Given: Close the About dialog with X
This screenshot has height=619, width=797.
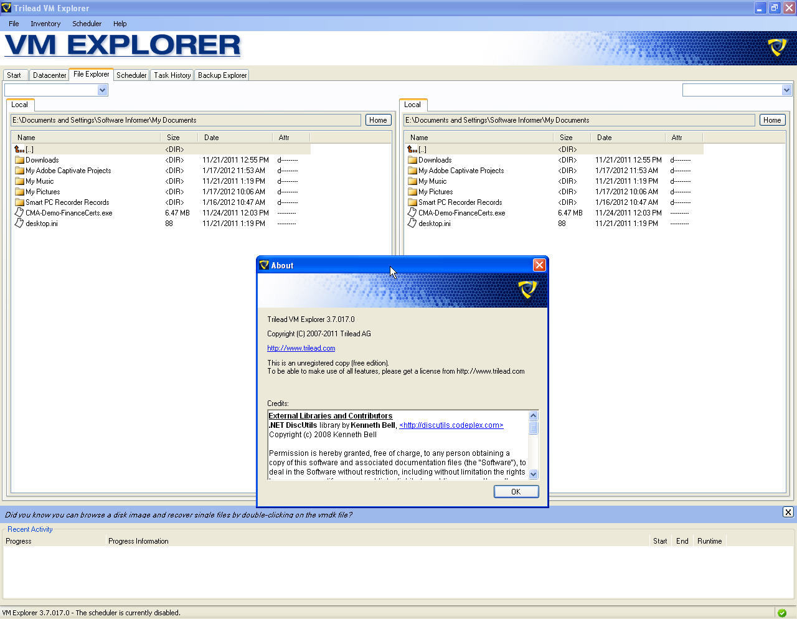Looking at the screenshot, I should point(539,265).
